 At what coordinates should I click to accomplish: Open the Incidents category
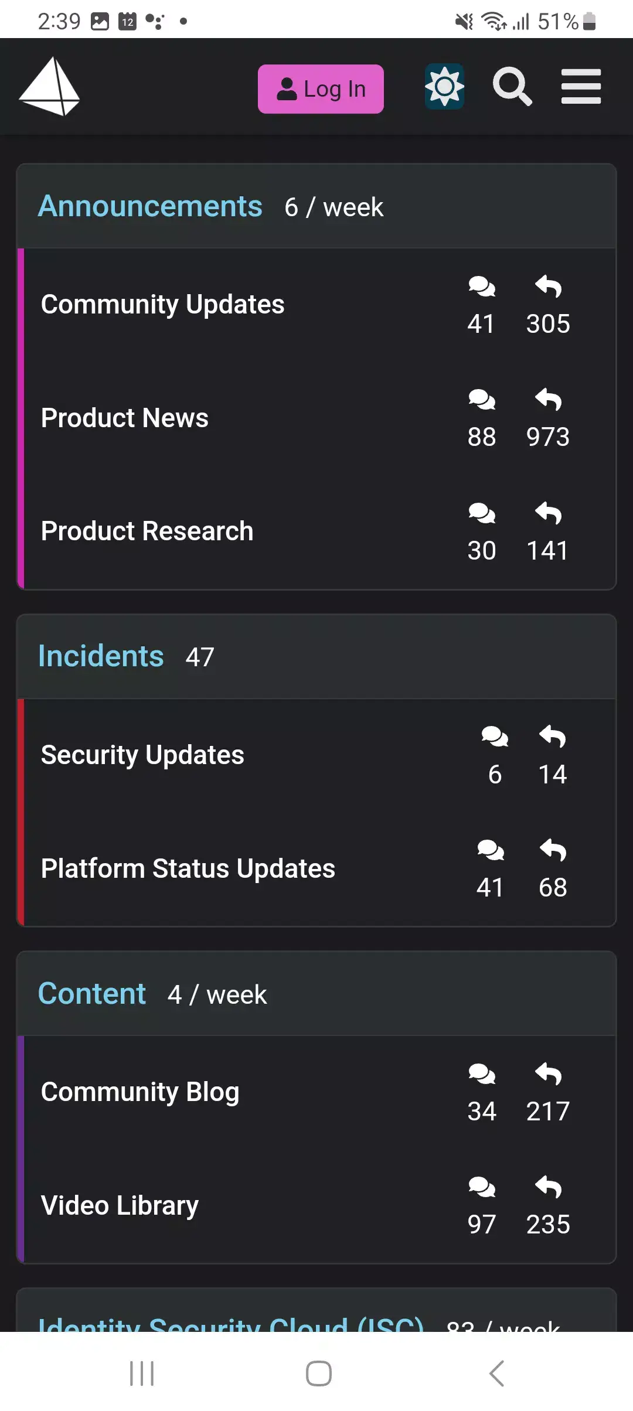pos(100,656)
